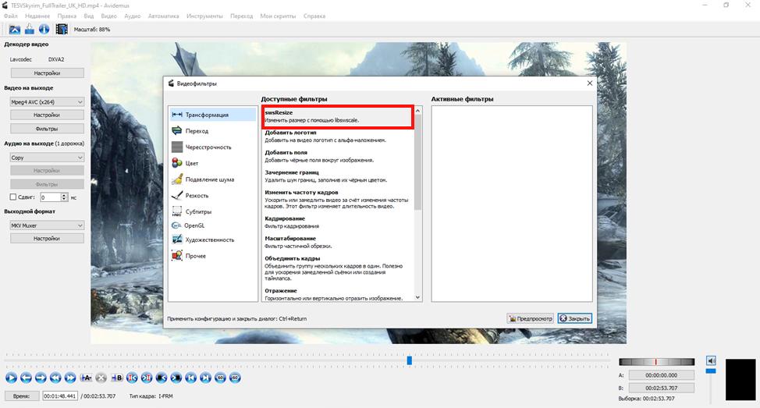Click the volume slider handle
760x408 pixels.
(711, 371)
